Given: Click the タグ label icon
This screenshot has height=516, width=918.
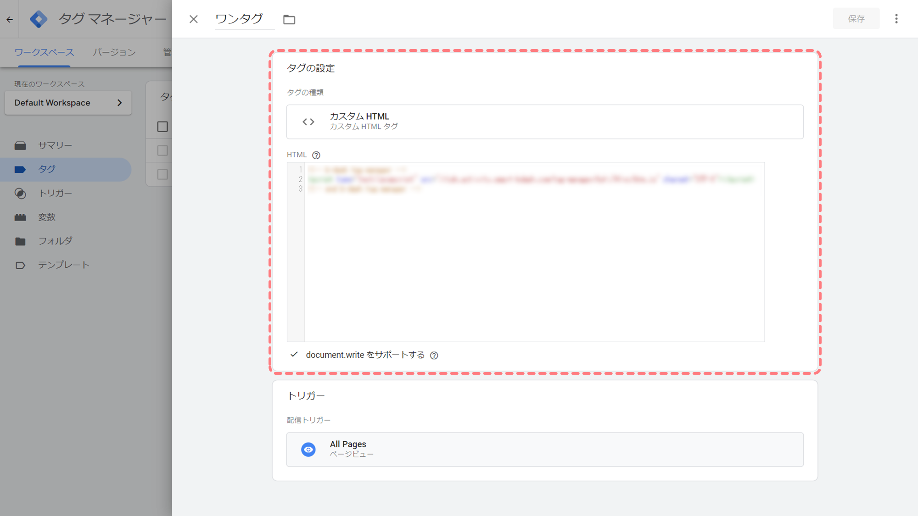Looking at the screenshot, I should (x=20, y=170).
